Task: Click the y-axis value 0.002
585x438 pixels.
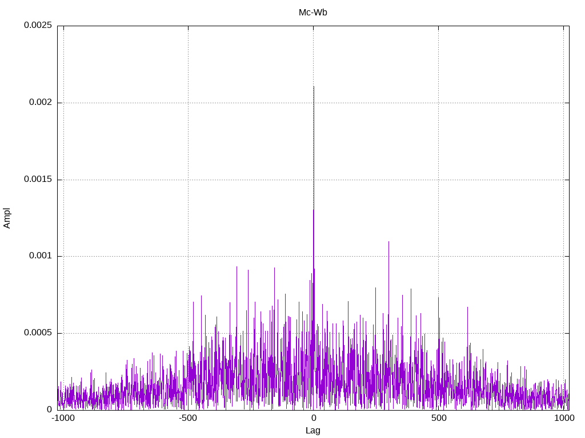Action: coord(41,103)
